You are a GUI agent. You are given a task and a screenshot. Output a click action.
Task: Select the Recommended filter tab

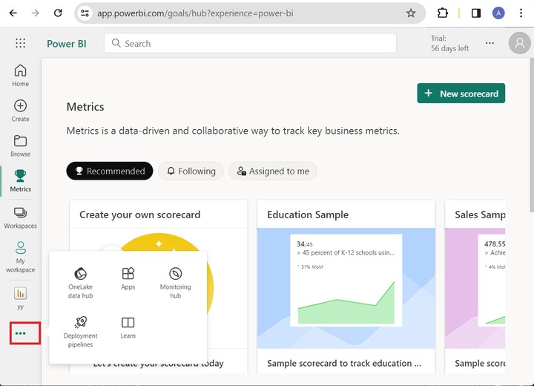tap(109, 171)
